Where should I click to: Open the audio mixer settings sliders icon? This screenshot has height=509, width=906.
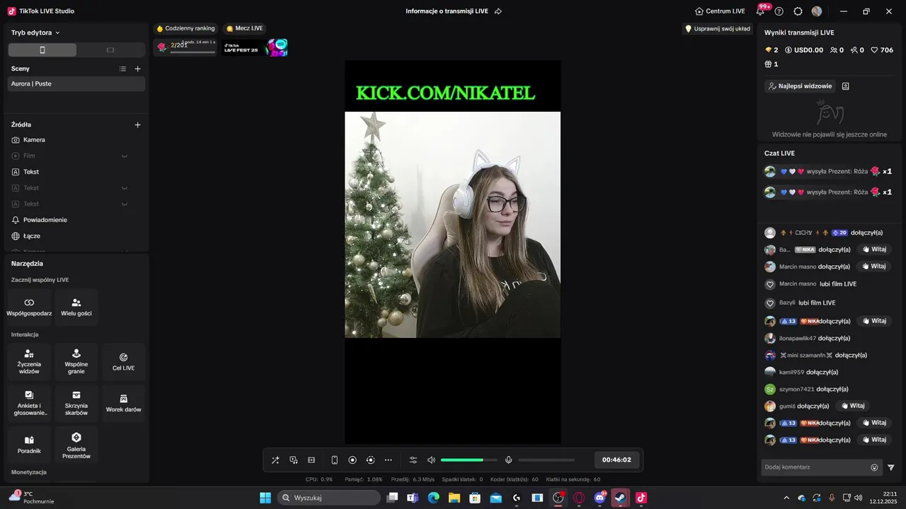tap(413, 460)
